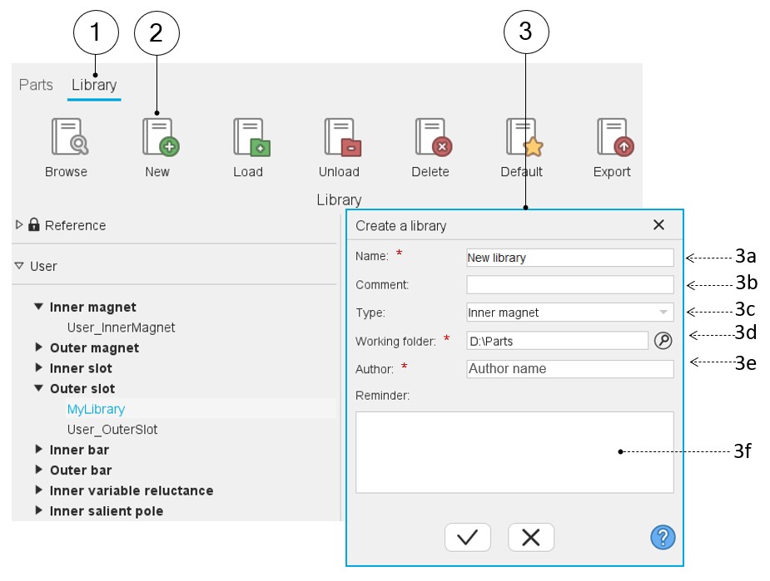Screen dimensions: 770x581
Task: Set library as Default icon
Action: pos(522,137)
